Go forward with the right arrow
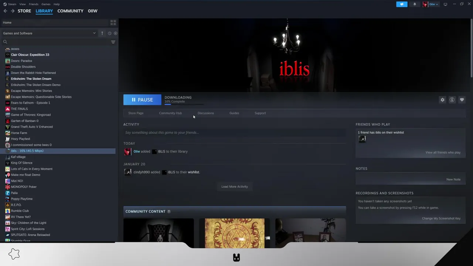The width and height of the screenshot is (473, 266). pyautogui.click(x=13, y=11)
